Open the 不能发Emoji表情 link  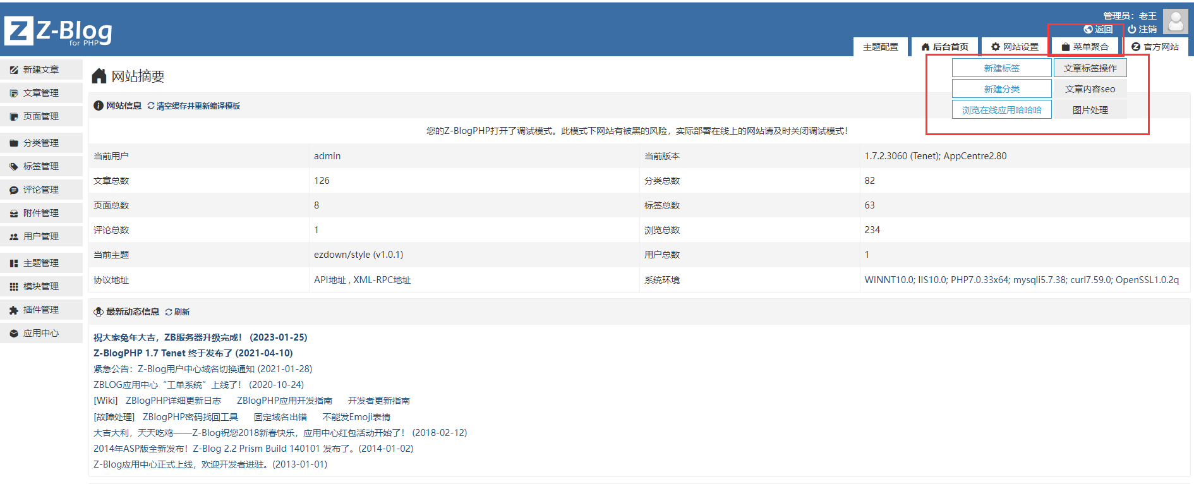pos(356,417)
